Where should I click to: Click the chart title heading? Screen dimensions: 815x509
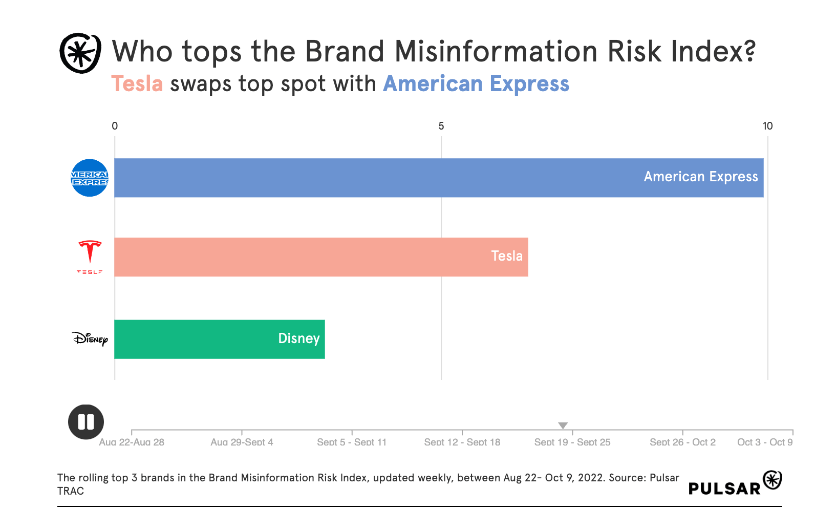coord(434,51)
